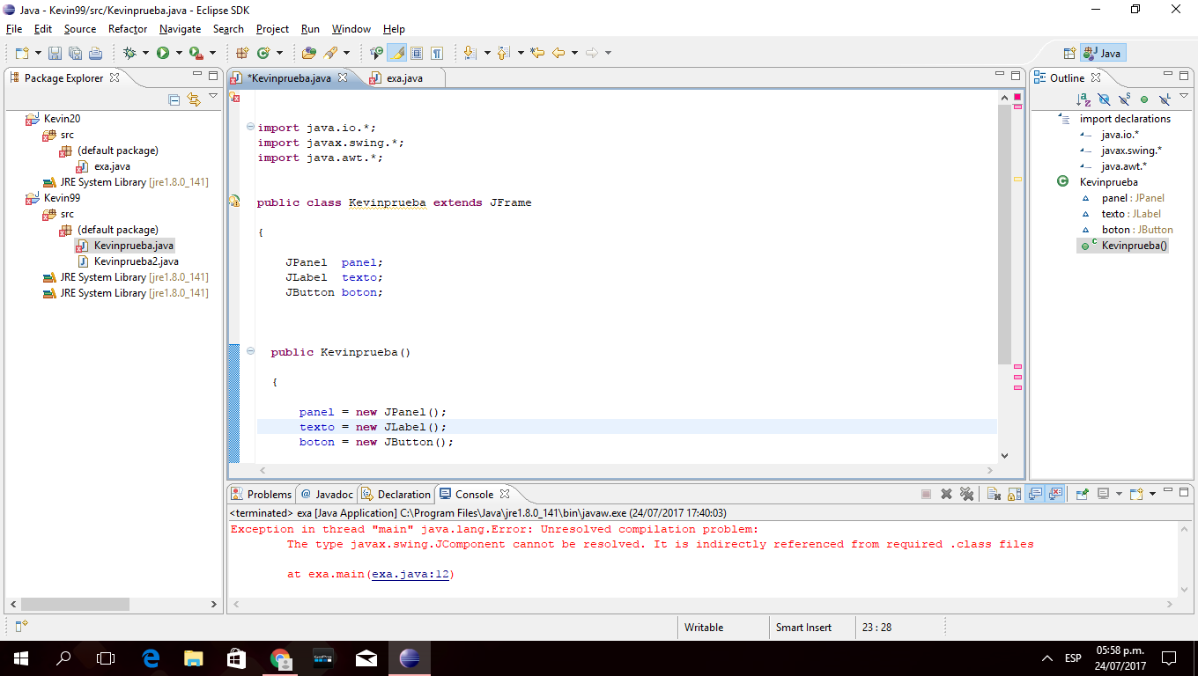Screen dimensions: 1198x676
Task: Click the Open Task search flashlight icon
Action: (x=330, y=53)
